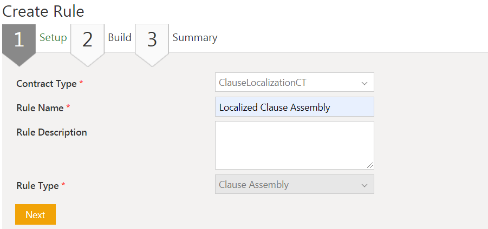This screenshot has height=229, width=488.
Task: Click the step 2 number badge
Action: click(x=87, y=39)
